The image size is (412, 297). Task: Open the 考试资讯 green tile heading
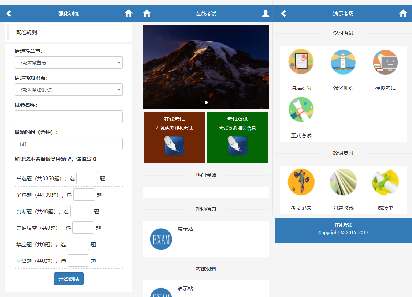click(238, 119)
